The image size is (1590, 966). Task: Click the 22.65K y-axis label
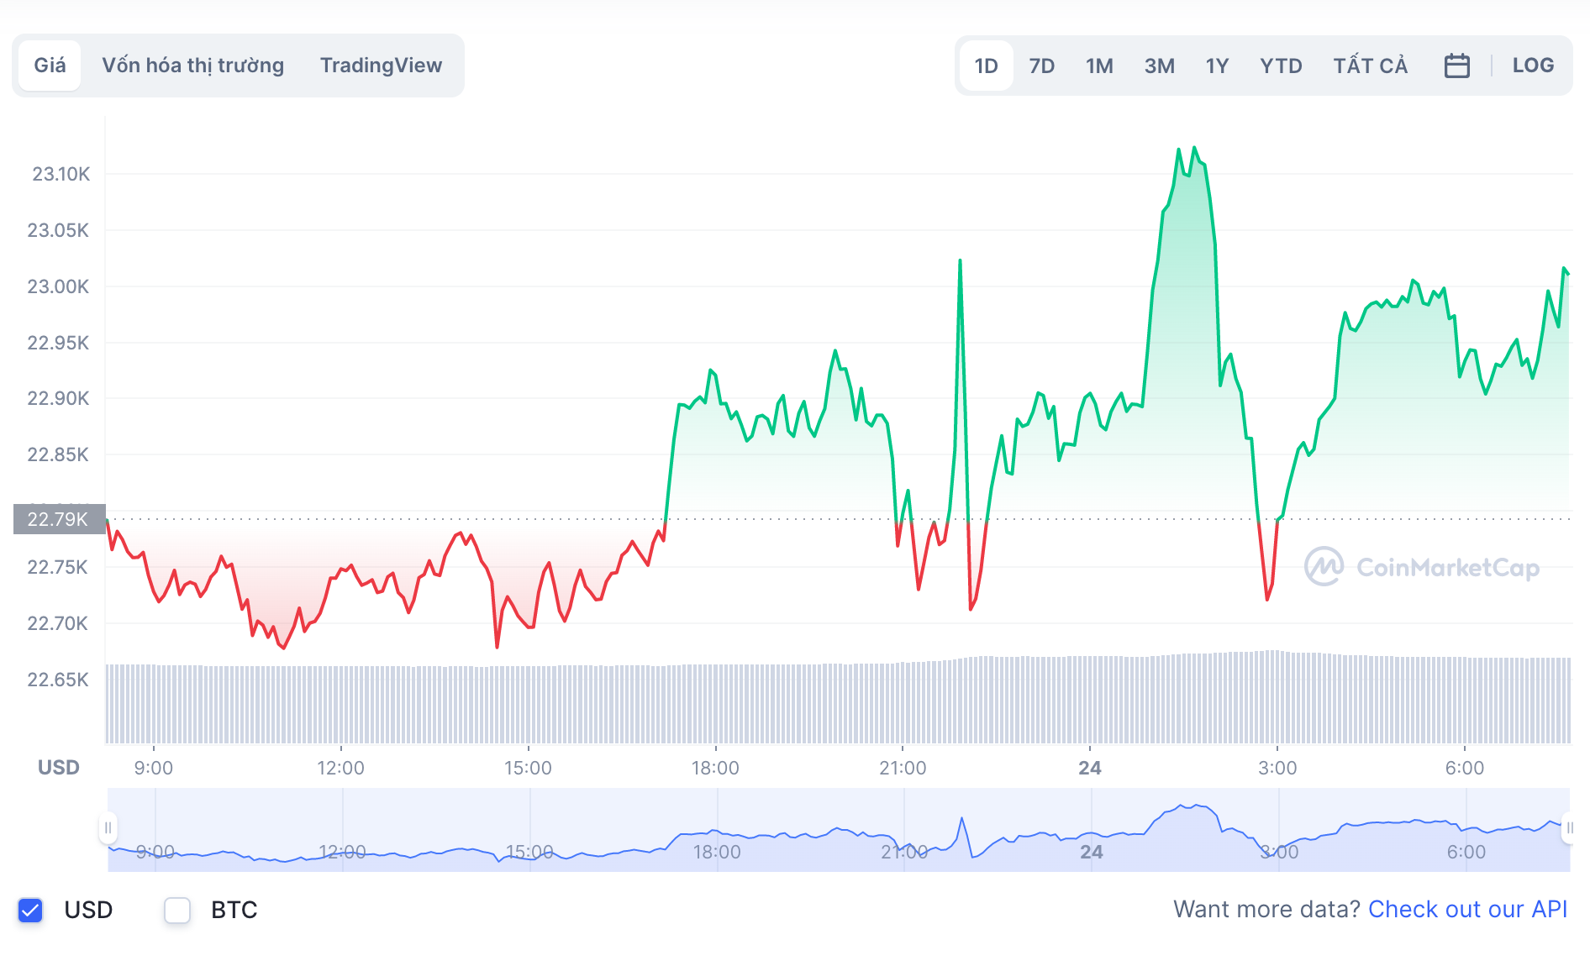[58, 680]
